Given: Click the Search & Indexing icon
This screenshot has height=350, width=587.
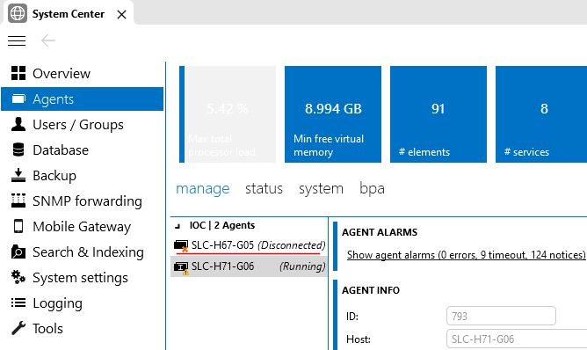Looking at the screenshot, I should coord(18,252).
